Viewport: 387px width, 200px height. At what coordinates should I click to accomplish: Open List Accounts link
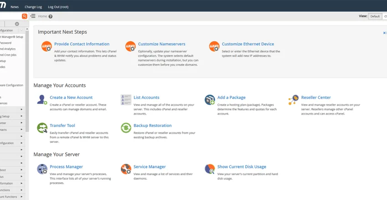[146, 98]
